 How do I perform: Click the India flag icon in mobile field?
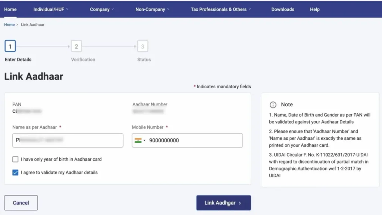(138, 140)
